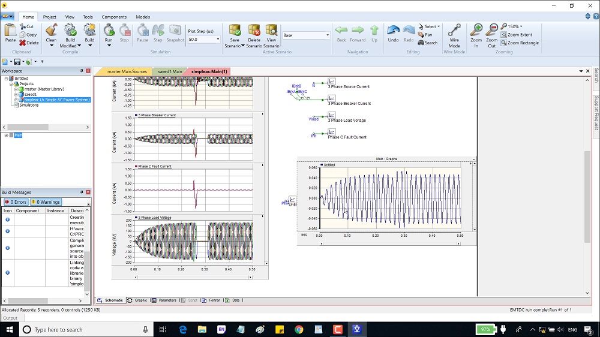Navigate Back with the green arrow
Viewport: 600px width, 337px height.
click(341, 30)
